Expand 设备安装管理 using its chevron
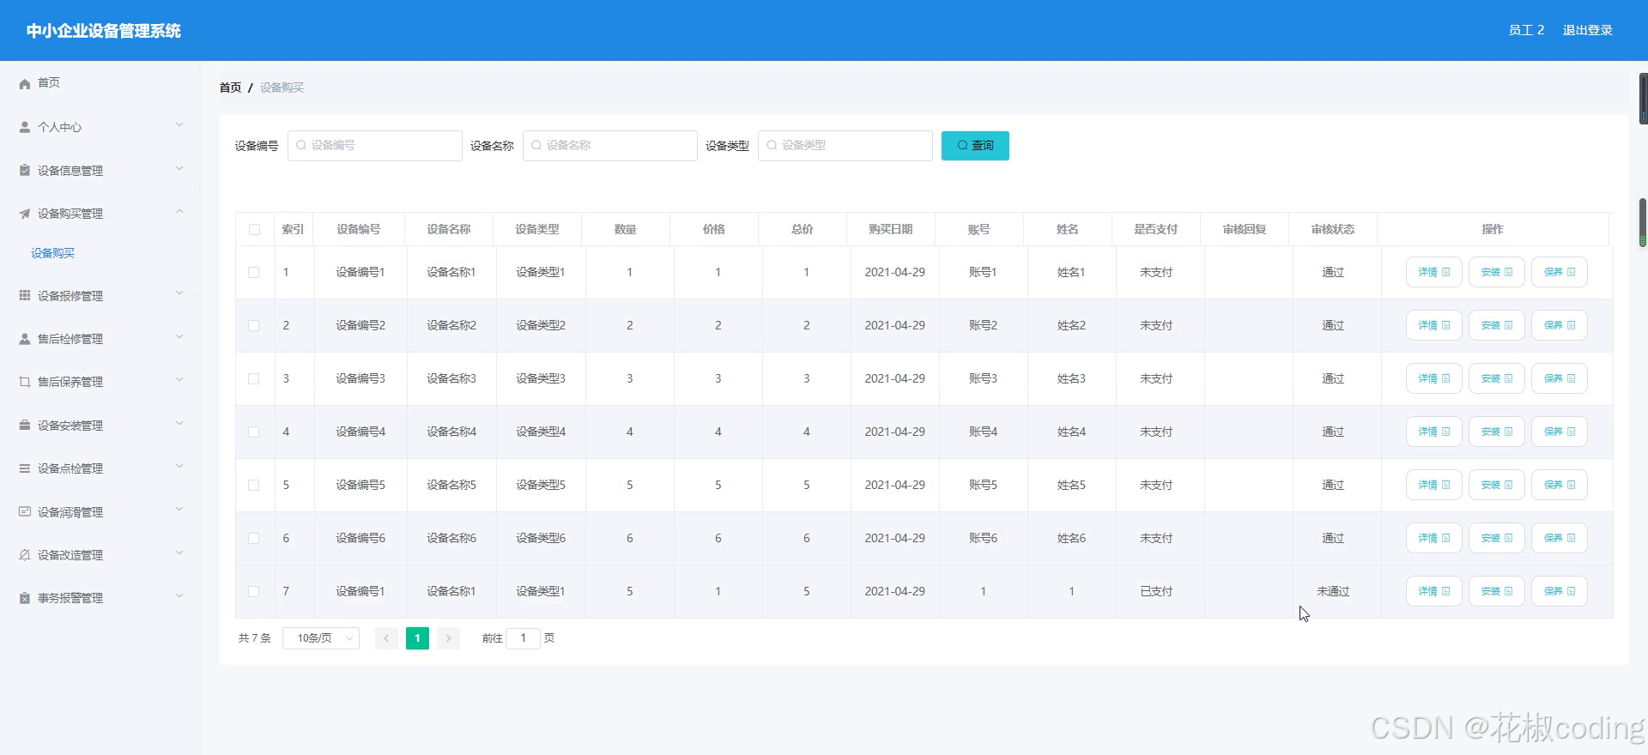This screenshot has height=755, width=1648. click(179, 424)
